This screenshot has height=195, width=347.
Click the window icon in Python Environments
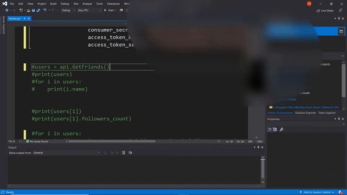coord(341,31)
